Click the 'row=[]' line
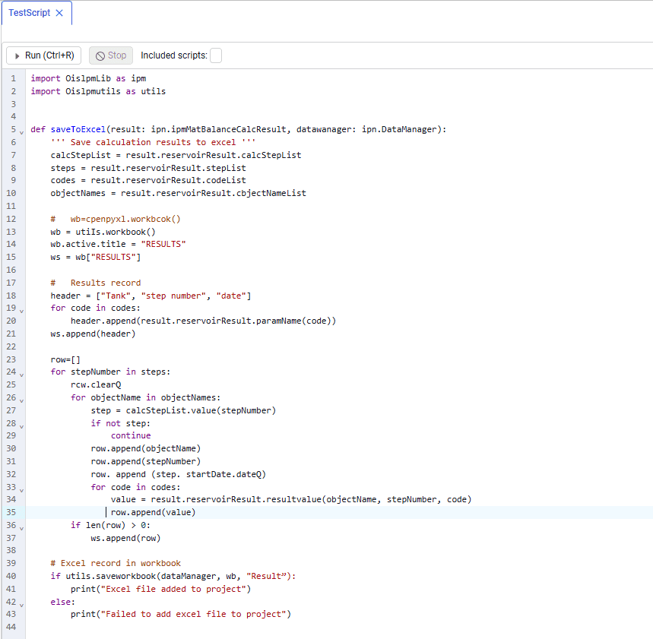The width and height of the screenshot is (653, 639). pos(65,359)
